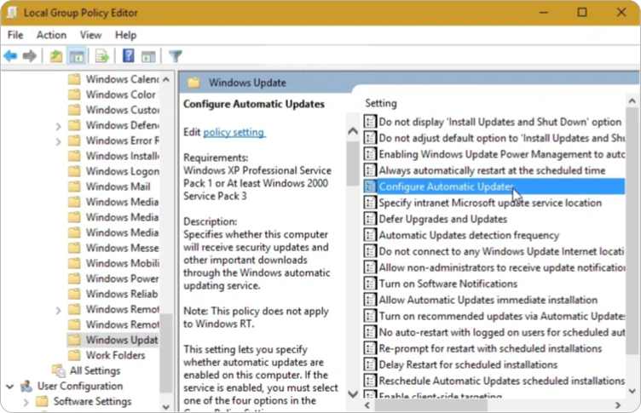Click the policy icon next to Defer Upgrades and Updates
This screenshot has height=413, width=641.
pos(370,219)
